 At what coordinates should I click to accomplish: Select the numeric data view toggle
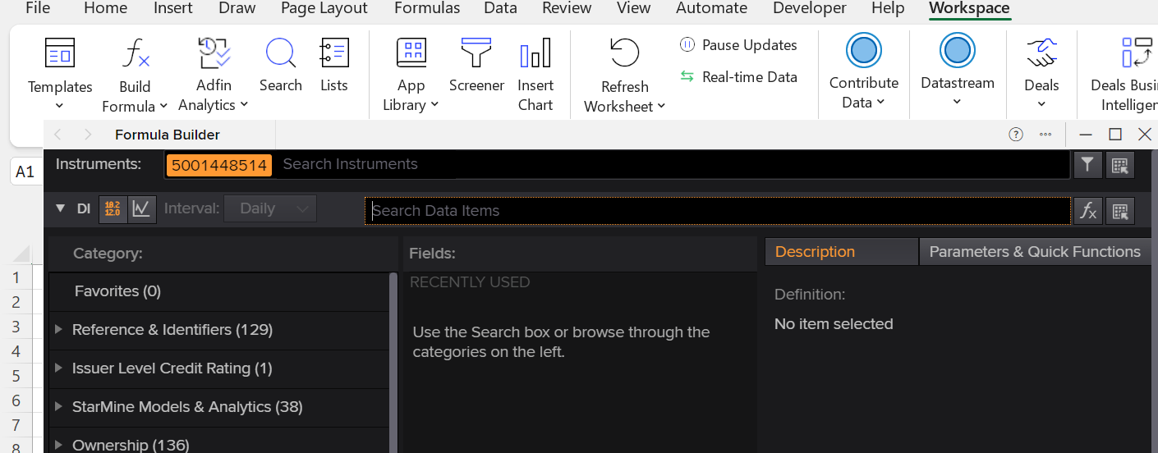click(x=113, y=209)
